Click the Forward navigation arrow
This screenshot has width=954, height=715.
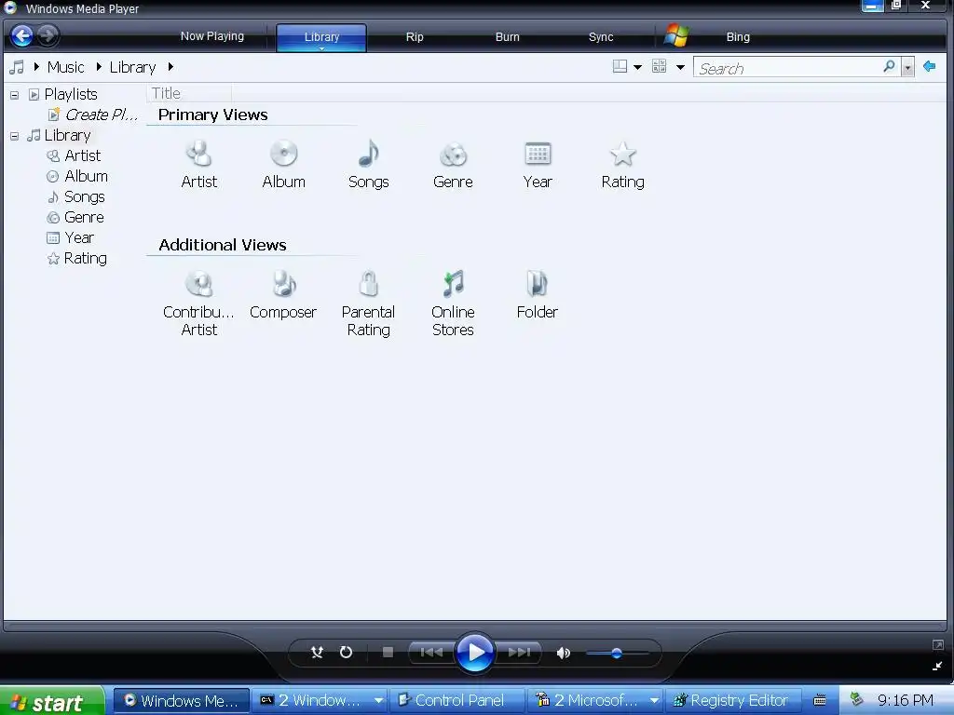point(48,36)
